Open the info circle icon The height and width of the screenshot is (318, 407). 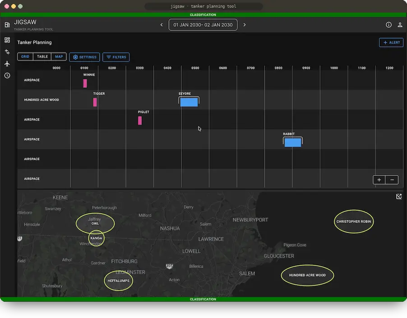(x=388, y=25)
